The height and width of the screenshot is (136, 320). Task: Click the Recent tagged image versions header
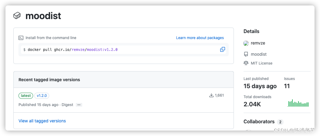tap(49, 80)
